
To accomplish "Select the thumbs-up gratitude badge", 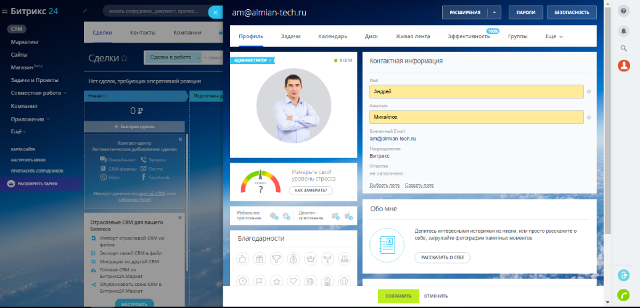I will [243, 259].
